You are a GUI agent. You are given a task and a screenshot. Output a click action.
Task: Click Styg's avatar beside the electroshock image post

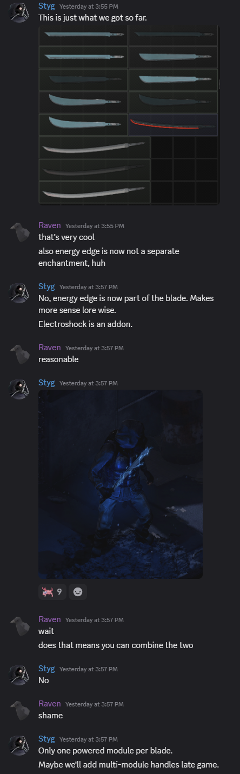click(19, 389)
